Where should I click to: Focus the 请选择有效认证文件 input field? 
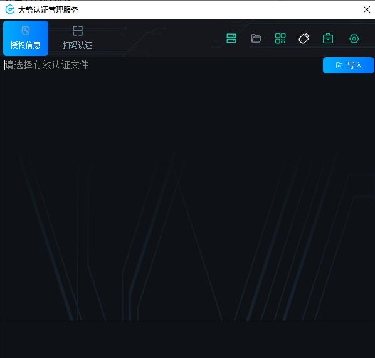click(161, 65)
